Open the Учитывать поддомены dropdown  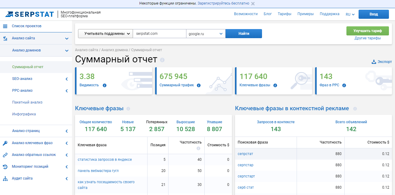[105, 34]
